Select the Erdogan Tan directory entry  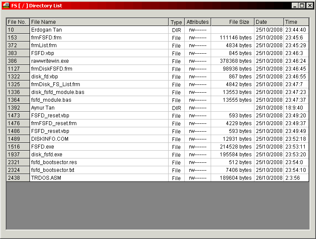pos(46,30)
